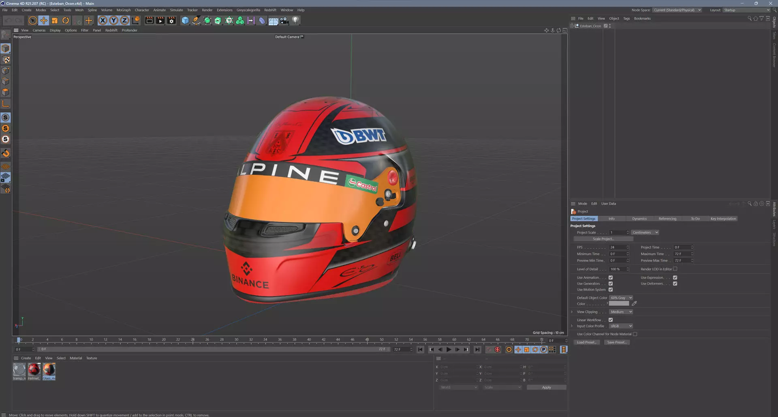Add a Light object
The height and width of the screenshot is (417, 778).
[295, 20]
